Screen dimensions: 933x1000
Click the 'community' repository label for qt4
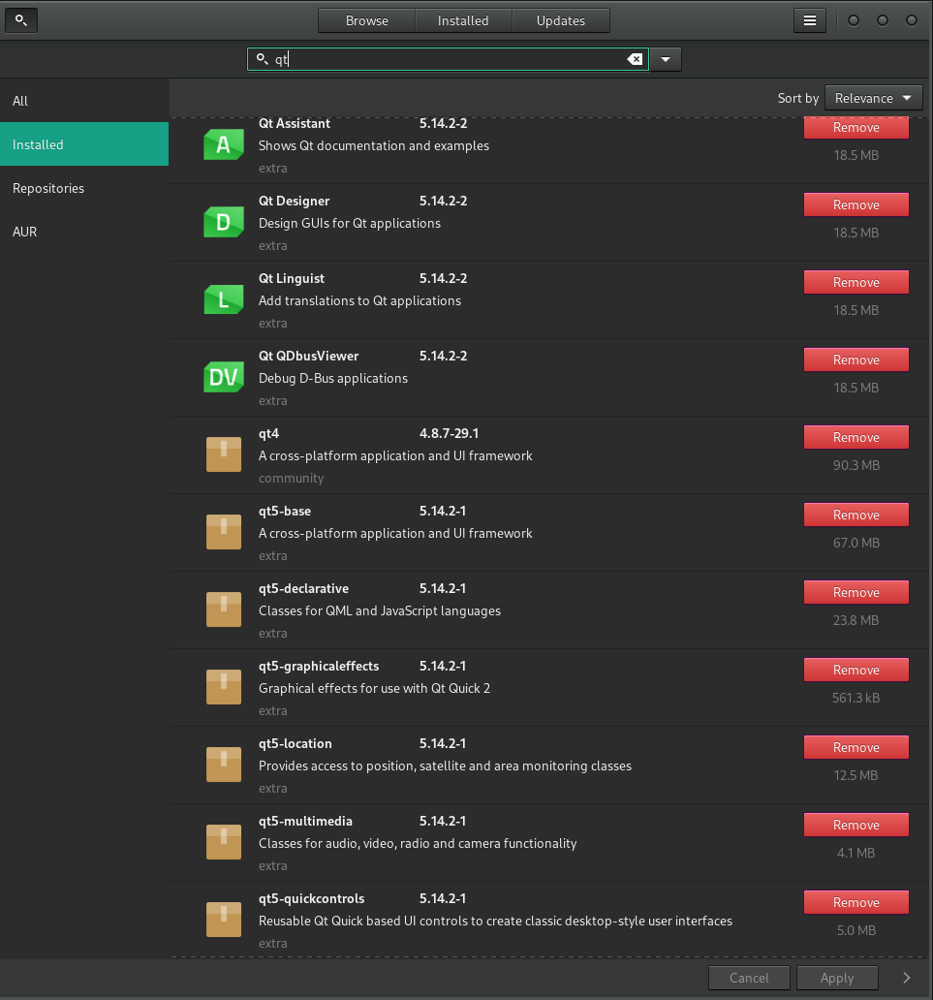point(291,479)
